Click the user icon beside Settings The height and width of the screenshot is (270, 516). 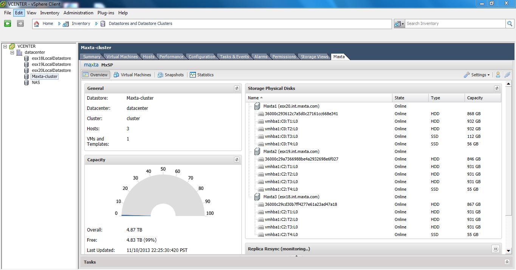498,75
